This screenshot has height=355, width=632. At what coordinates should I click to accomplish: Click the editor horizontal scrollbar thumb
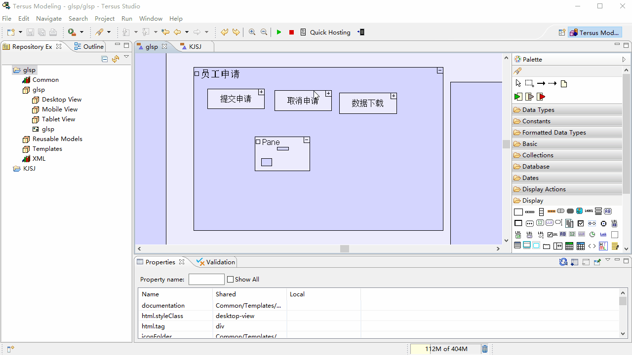pyautogui.click(x=345, y=249)
